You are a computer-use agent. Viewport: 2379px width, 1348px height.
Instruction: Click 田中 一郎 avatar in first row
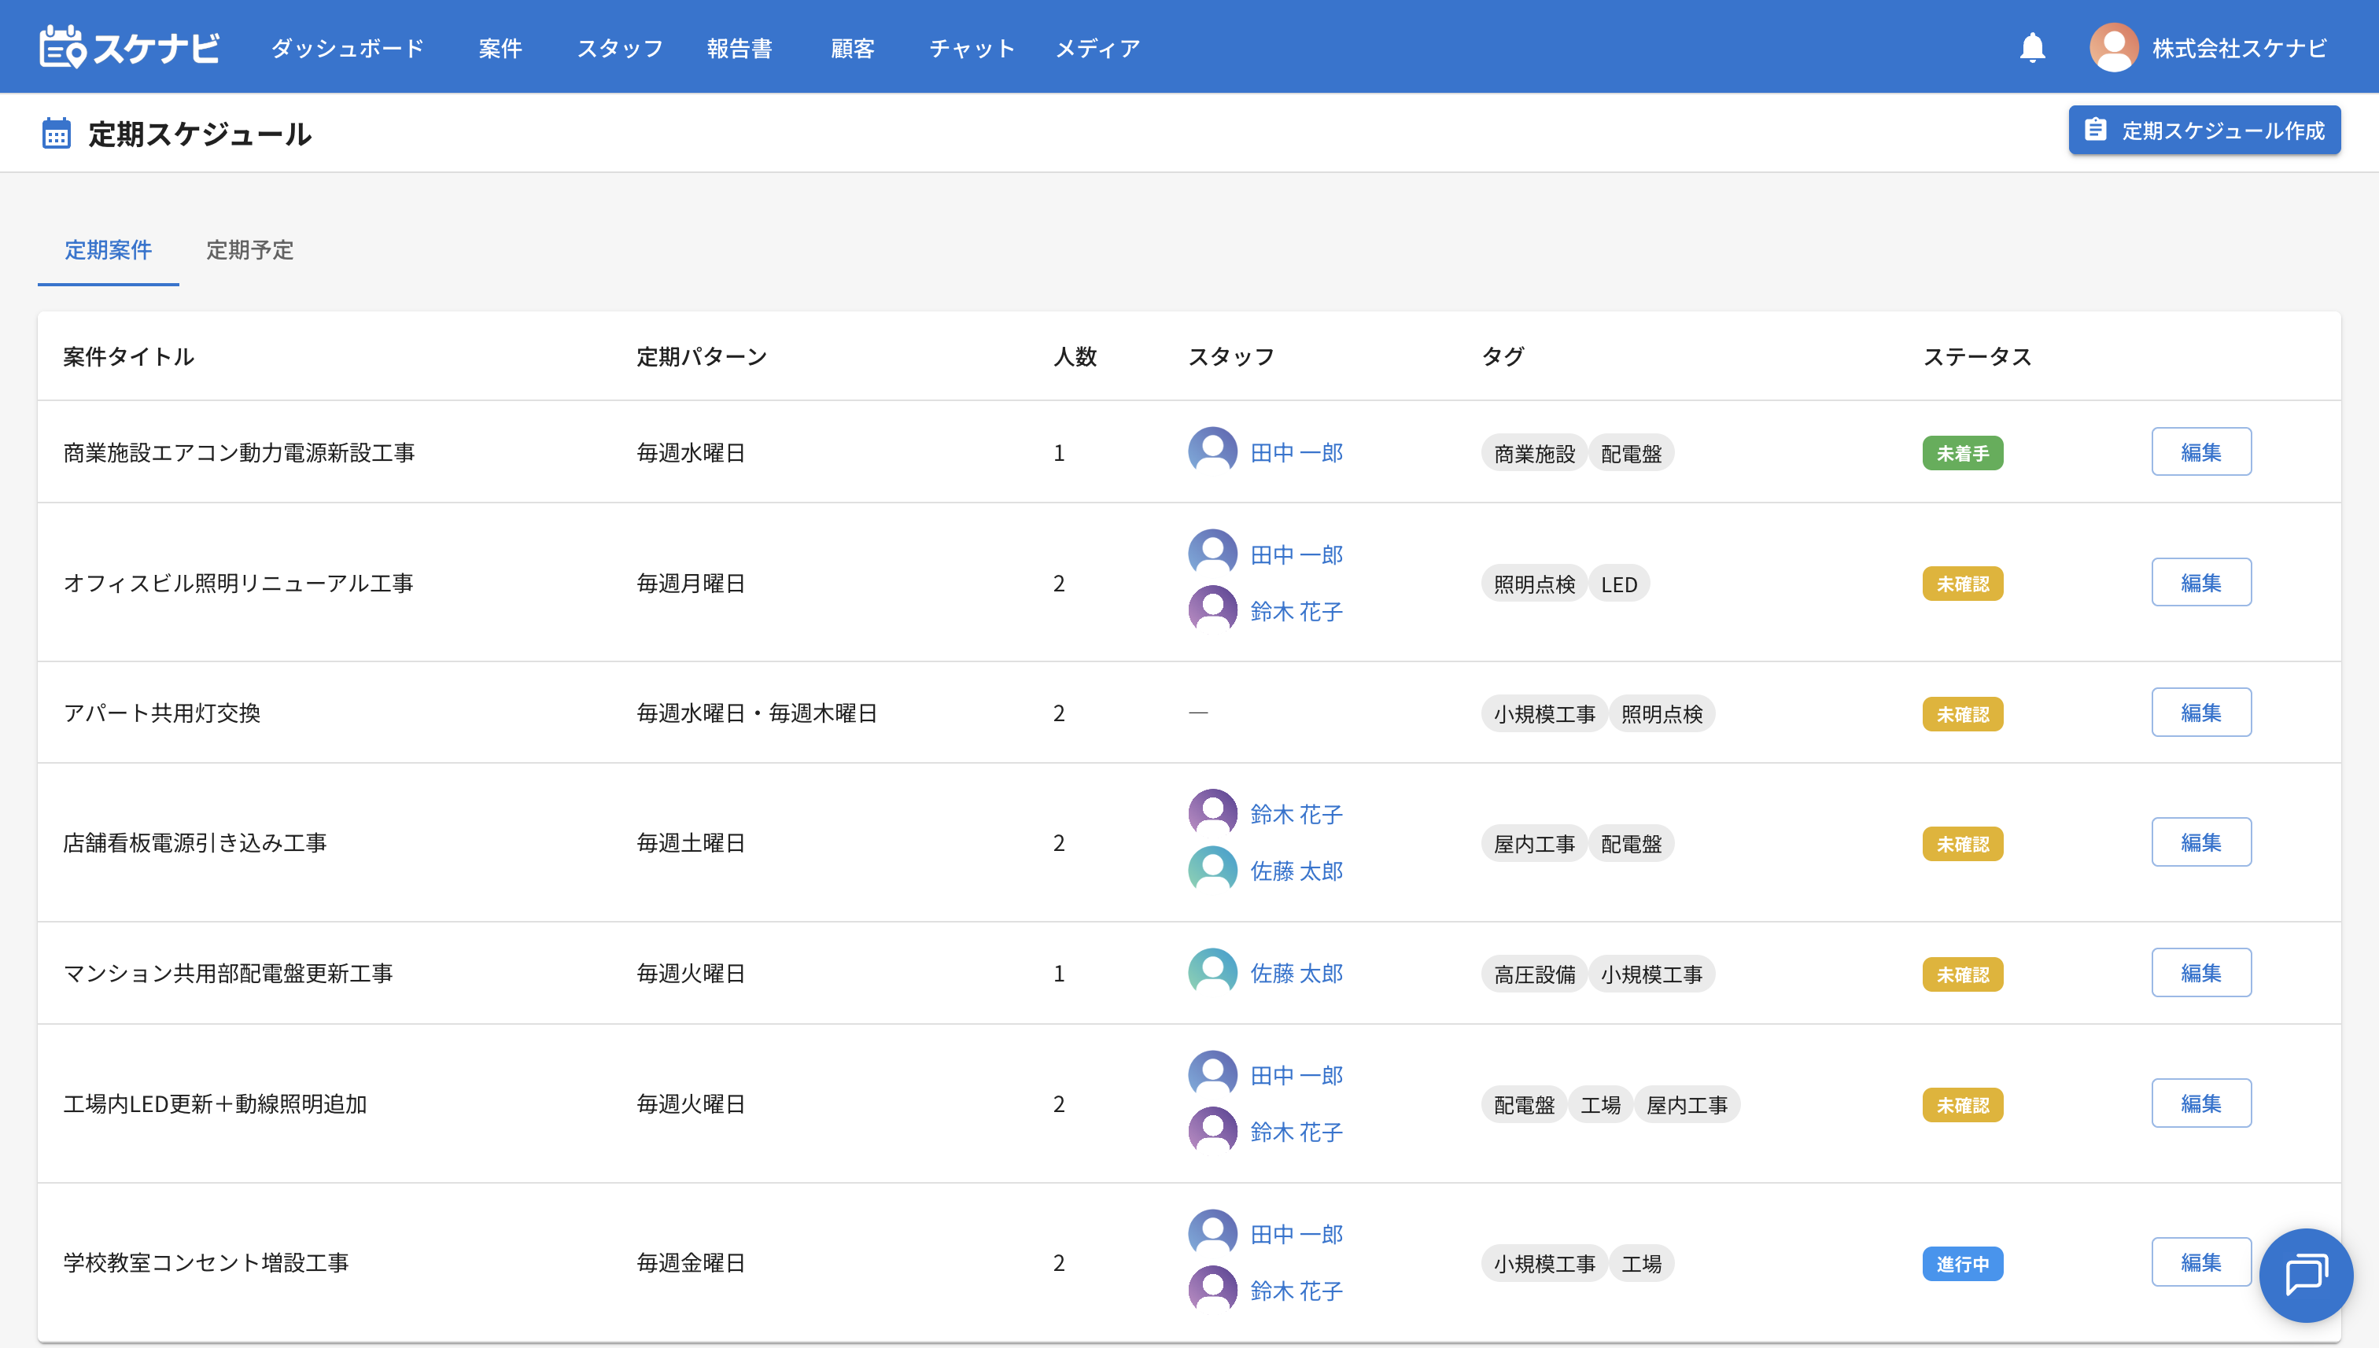[1212, 451]
